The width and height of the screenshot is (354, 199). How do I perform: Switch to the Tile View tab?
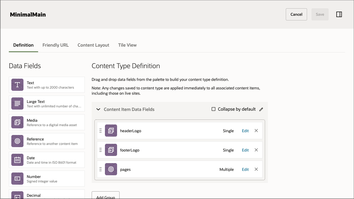[127, 45]
